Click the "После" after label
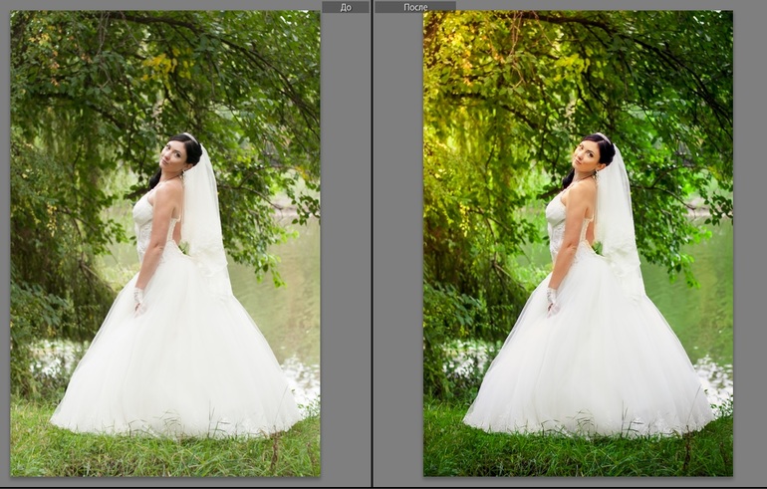The width and height of the screenshot is (767, 489). (415, 7)
